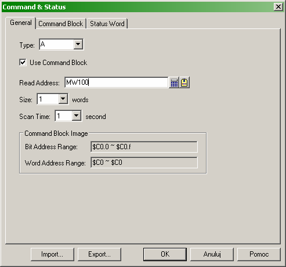Focus the Read Address field containing MW100

coord(117,82)
